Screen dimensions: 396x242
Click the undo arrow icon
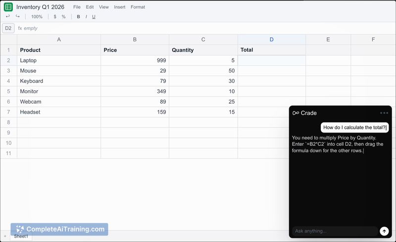pos(8,16)
